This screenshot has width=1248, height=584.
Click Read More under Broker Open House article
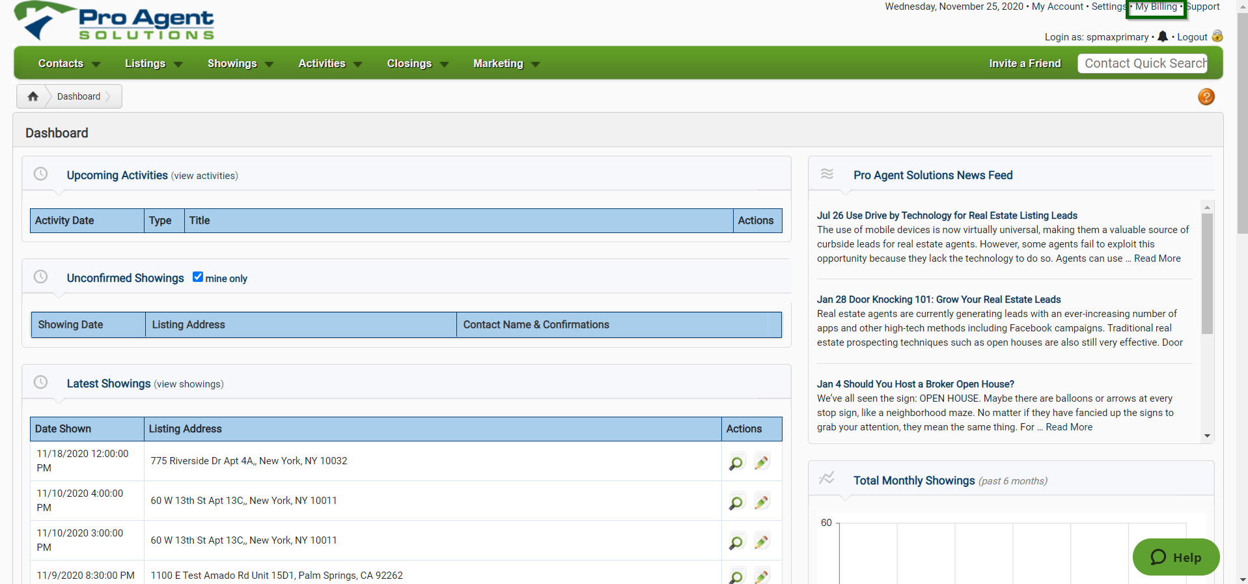tap(1069, 427)
